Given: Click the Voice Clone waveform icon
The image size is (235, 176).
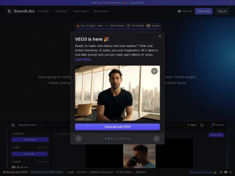Looking at the screenshot, I should tap(107, 26).
